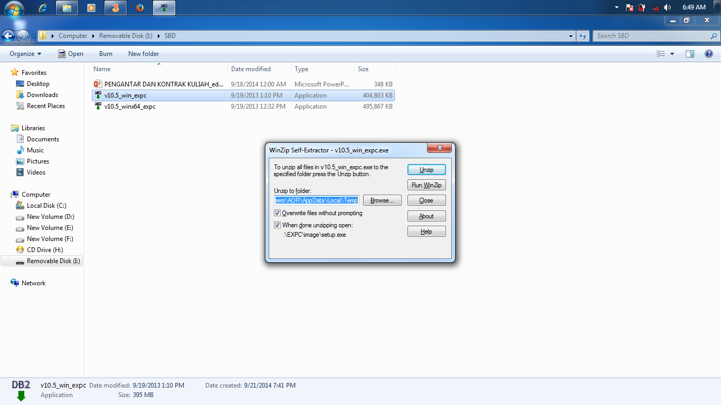
Task: Open Downloads under Favorites
Action: (42, 95)
